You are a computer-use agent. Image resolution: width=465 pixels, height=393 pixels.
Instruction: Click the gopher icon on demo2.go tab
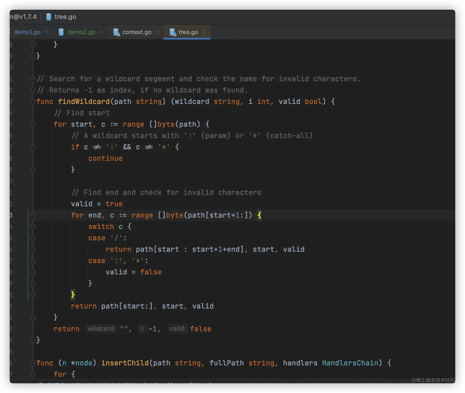point(61,32)
